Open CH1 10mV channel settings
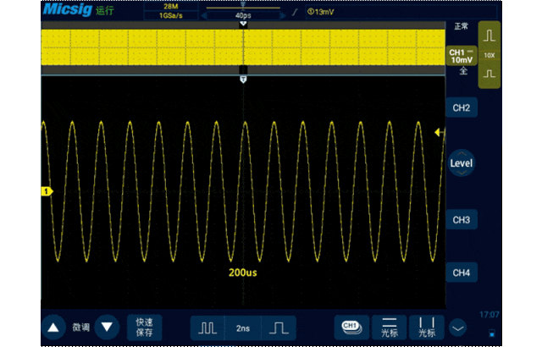The image size is (542, 347). [461, 56]
